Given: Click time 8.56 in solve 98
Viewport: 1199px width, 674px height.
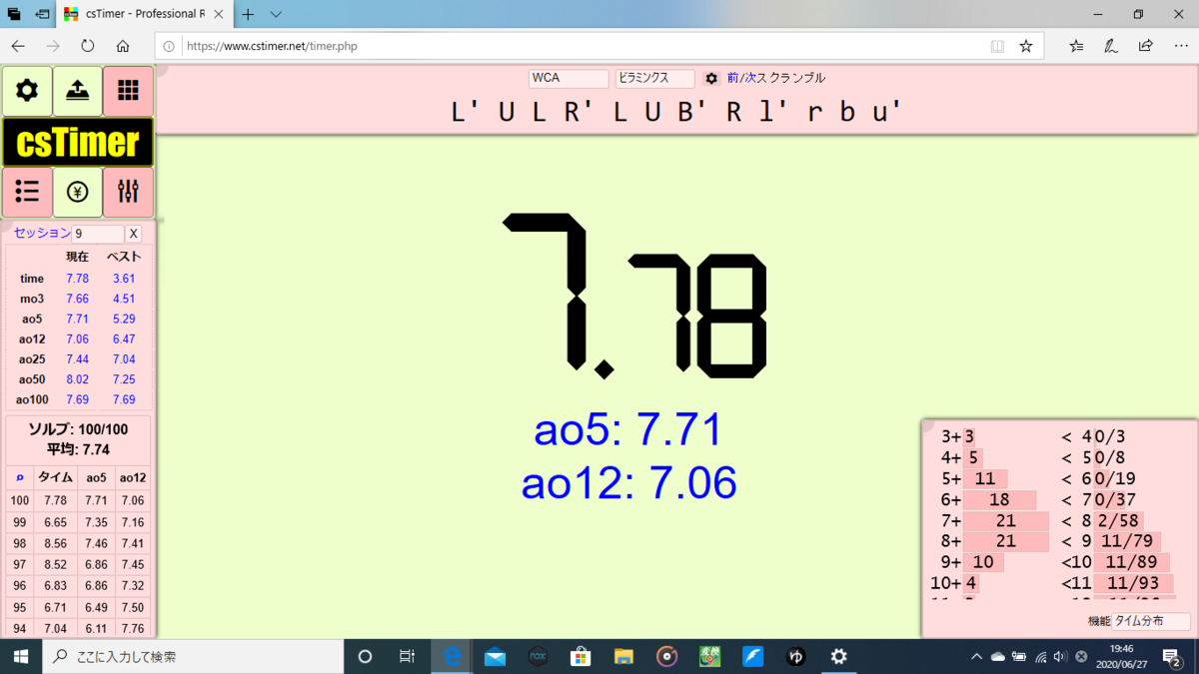Looking at the screenshot, I should pyautogui.click(x=56, y=543).
